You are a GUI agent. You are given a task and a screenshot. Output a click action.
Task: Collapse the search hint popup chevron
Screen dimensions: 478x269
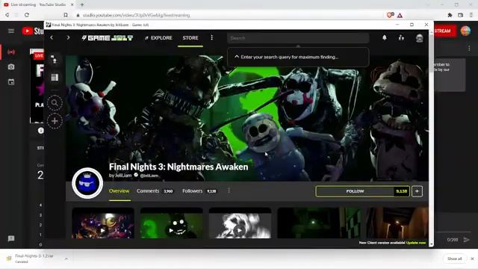237,57
